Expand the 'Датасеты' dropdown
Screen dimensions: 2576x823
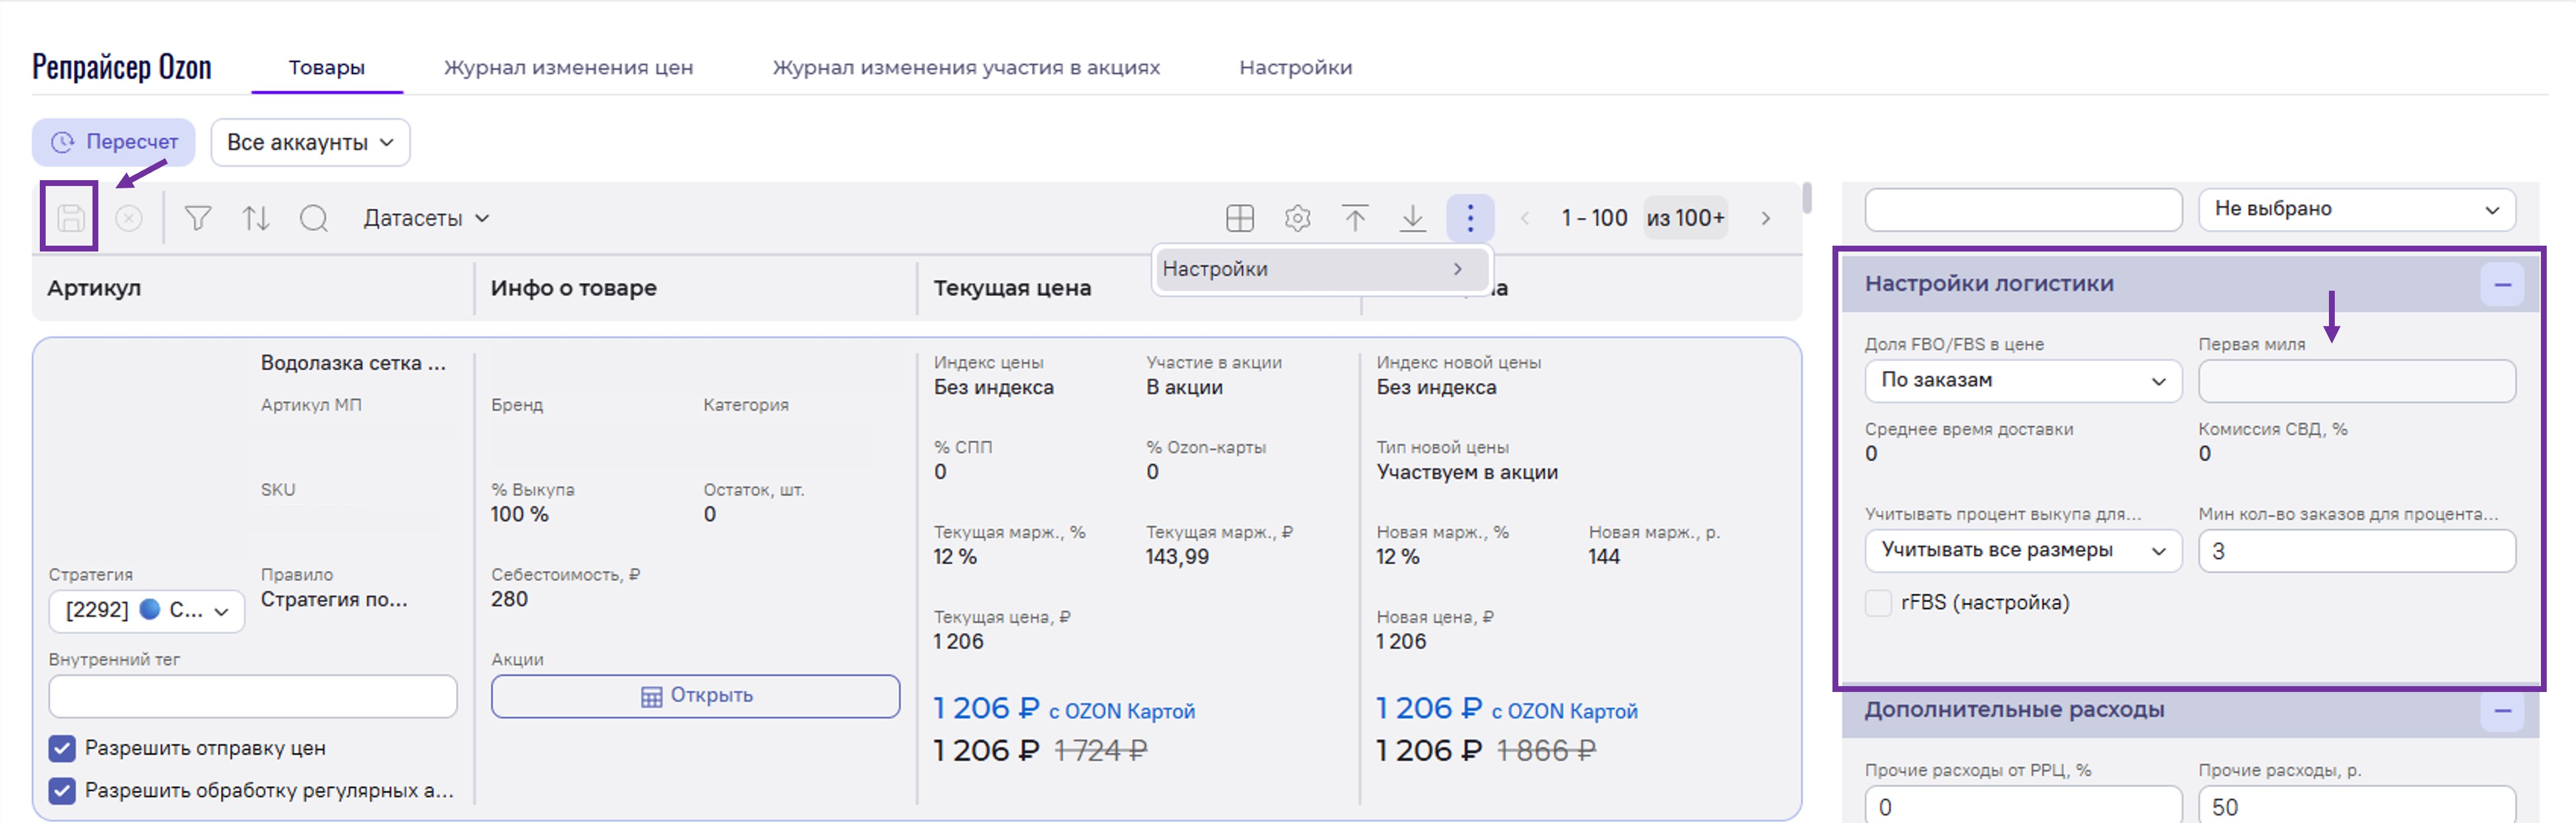point(426,218)
